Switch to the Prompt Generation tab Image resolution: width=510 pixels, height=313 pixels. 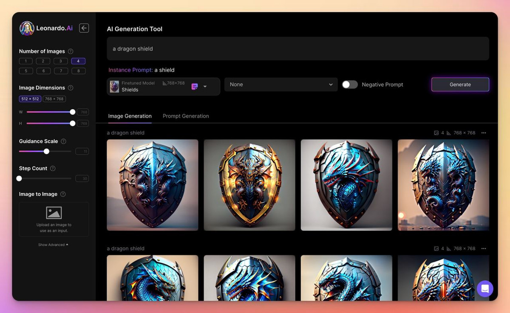[x=186, y=116]
